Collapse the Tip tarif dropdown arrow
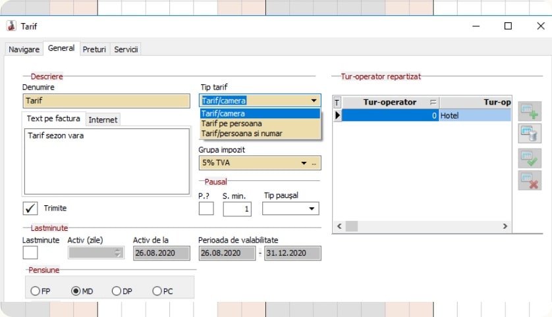This screenshot has width=552, height=317. (314, 101)
